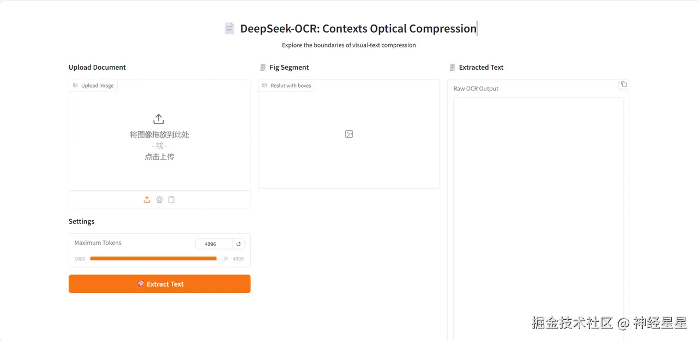This screenshot has height=341, width=698.
Task: Choose paste from clipboard source icon
Action: point(171,200)
